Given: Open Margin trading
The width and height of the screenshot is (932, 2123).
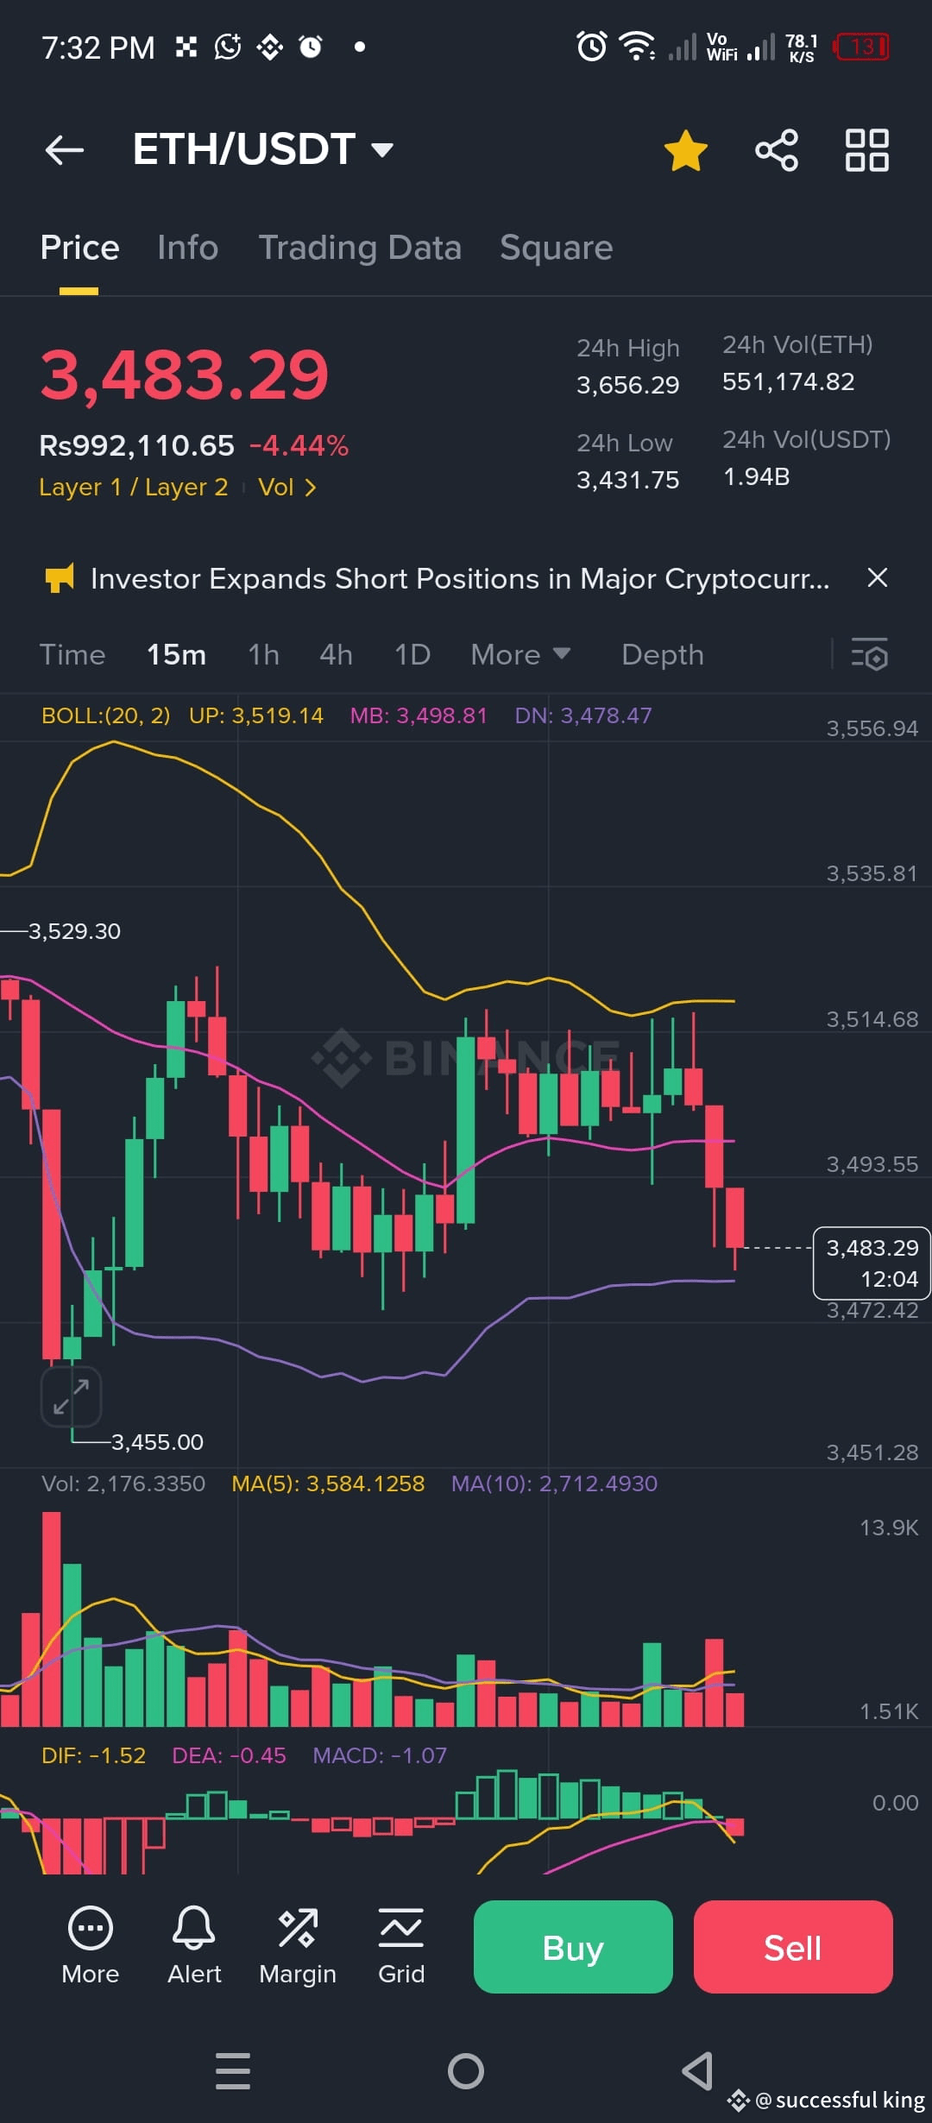Looking at the screenshot, I should tap(298, 1946).
